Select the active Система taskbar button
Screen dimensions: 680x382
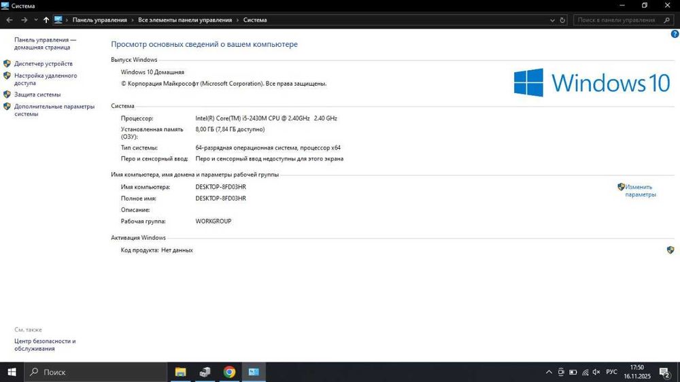[x=254, y=372]
